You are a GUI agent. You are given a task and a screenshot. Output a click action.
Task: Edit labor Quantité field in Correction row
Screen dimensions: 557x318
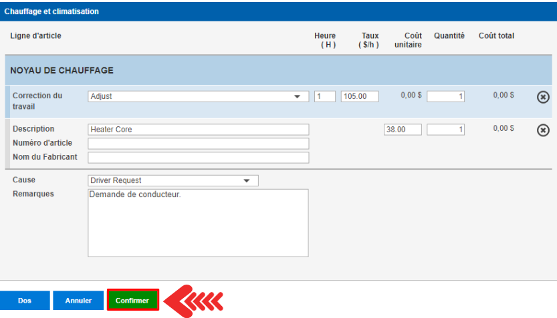click(445, 96)
